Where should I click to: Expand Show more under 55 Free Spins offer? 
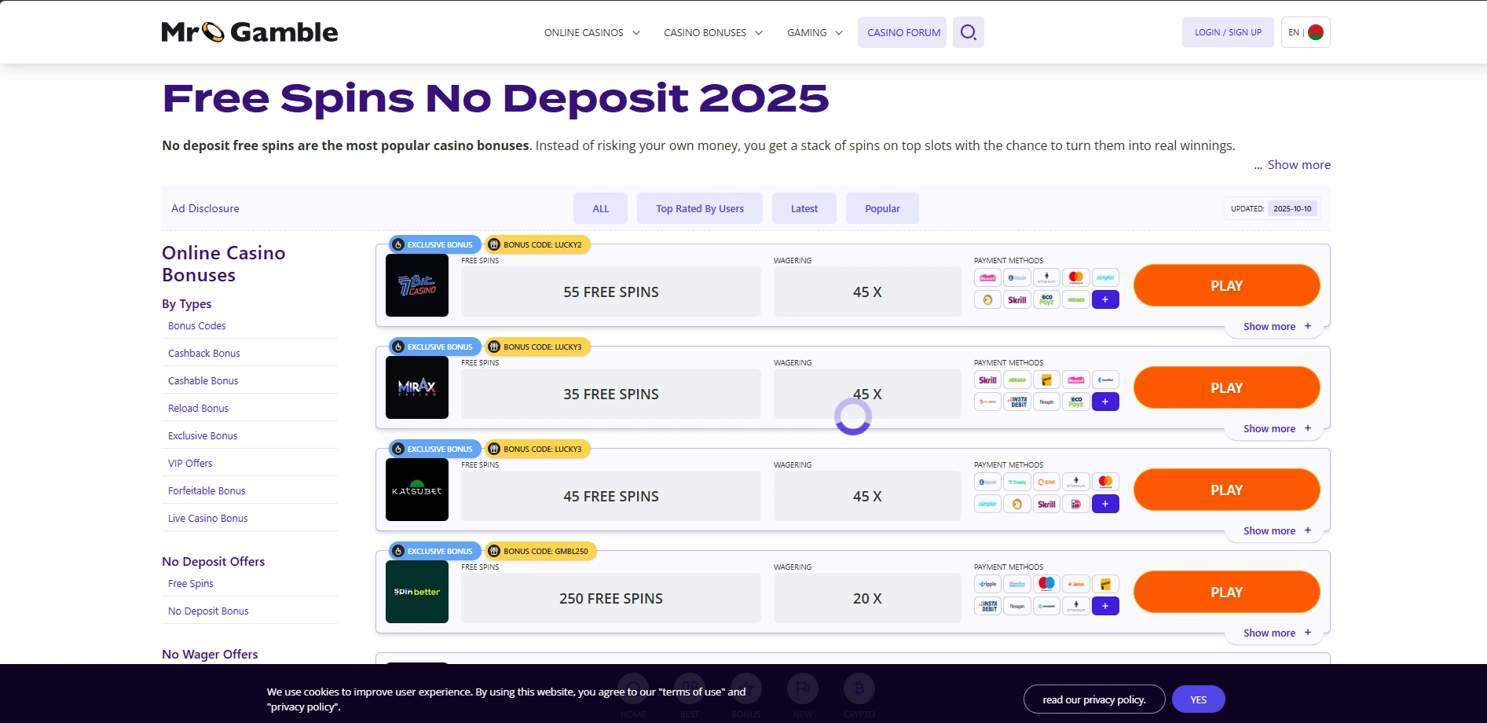[1277, 326]
